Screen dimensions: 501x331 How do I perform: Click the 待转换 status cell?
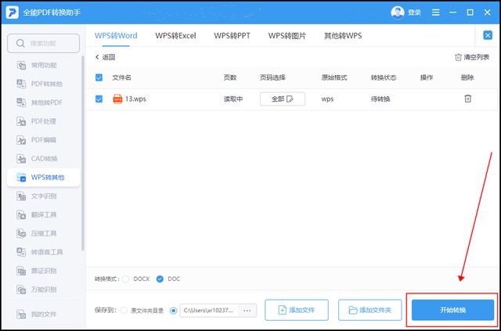(x=380, y=99)
